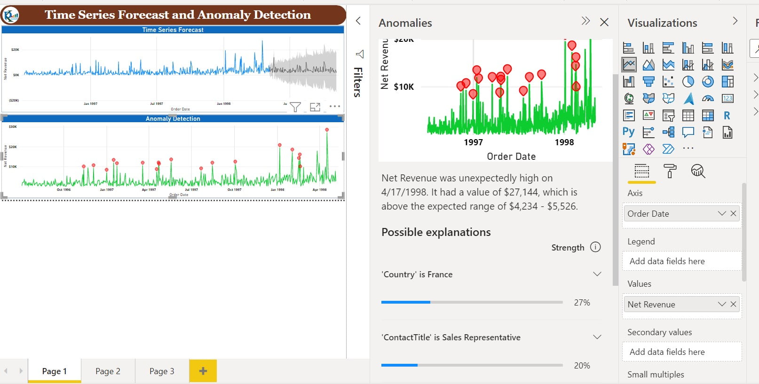
Task: Remove Net Revenue from Values
Action: click(733, 304)
